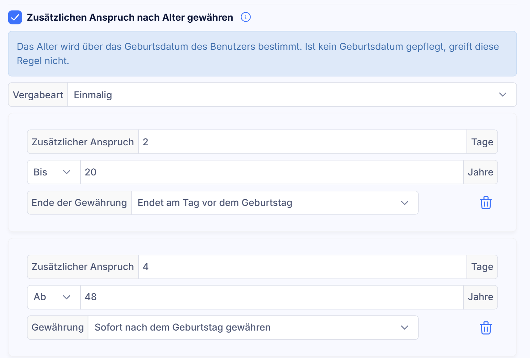Click the 'Gewährung' label in the second rule
Screen dimensions: 530x358
[58, 328]
